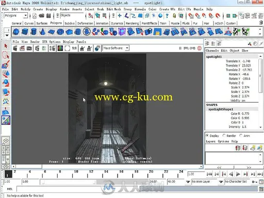Create a polygon cube from the shelf
This screenshot has width=264, height=198.
(x=25, y=32)
